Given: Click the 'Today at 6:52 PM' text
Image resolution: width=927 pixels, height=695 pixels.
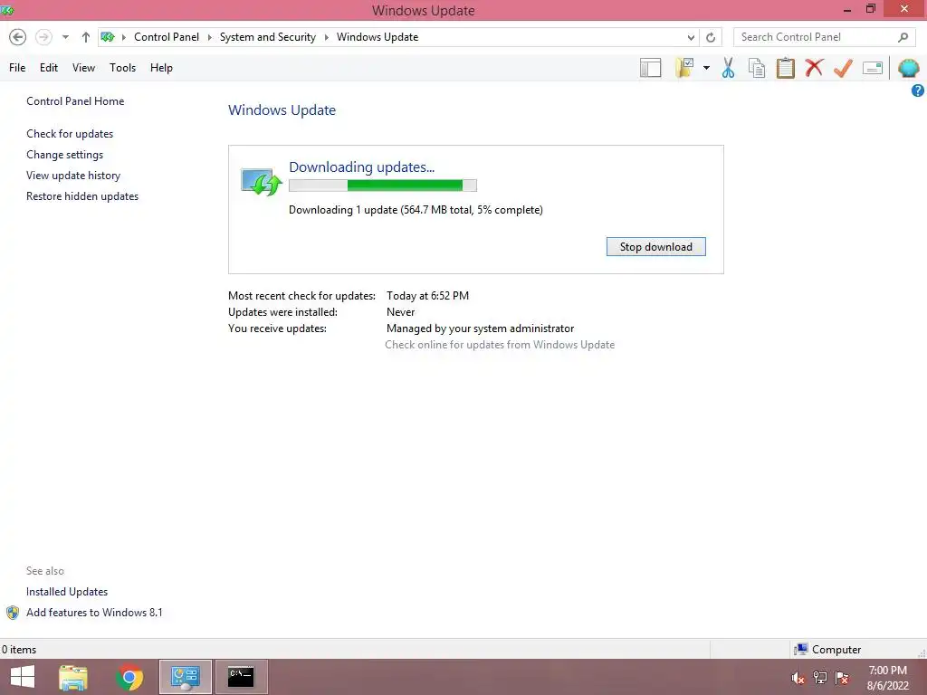Looking at the screenshot, I should coord(427,296).
